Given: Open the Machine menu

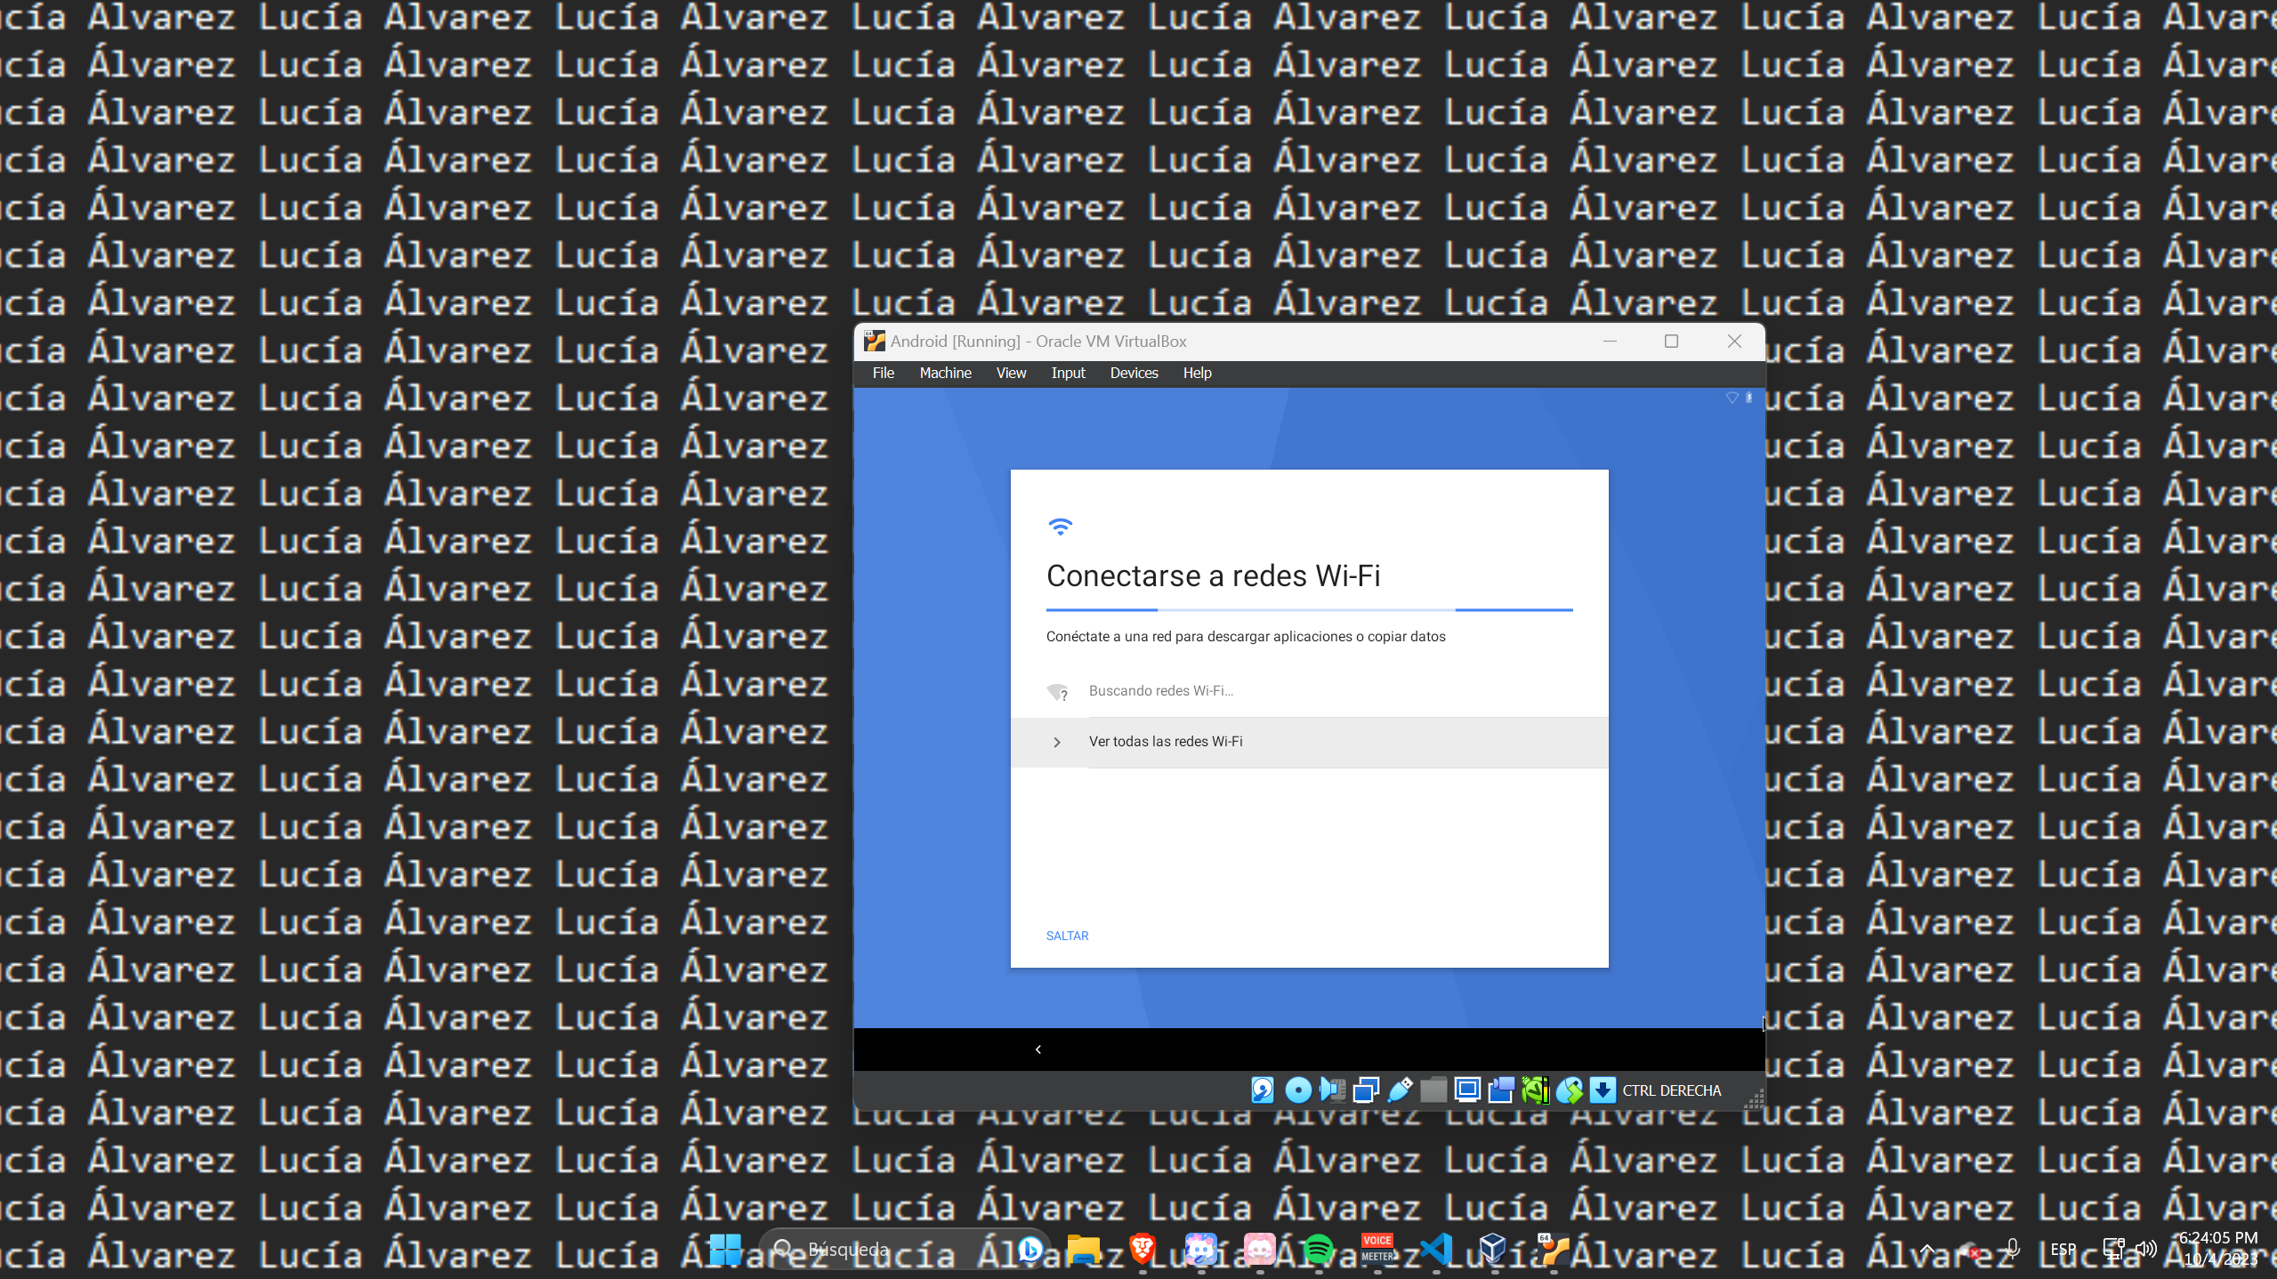Looking at the screenshot, I should pyautogui.click(x=944, y=373).
